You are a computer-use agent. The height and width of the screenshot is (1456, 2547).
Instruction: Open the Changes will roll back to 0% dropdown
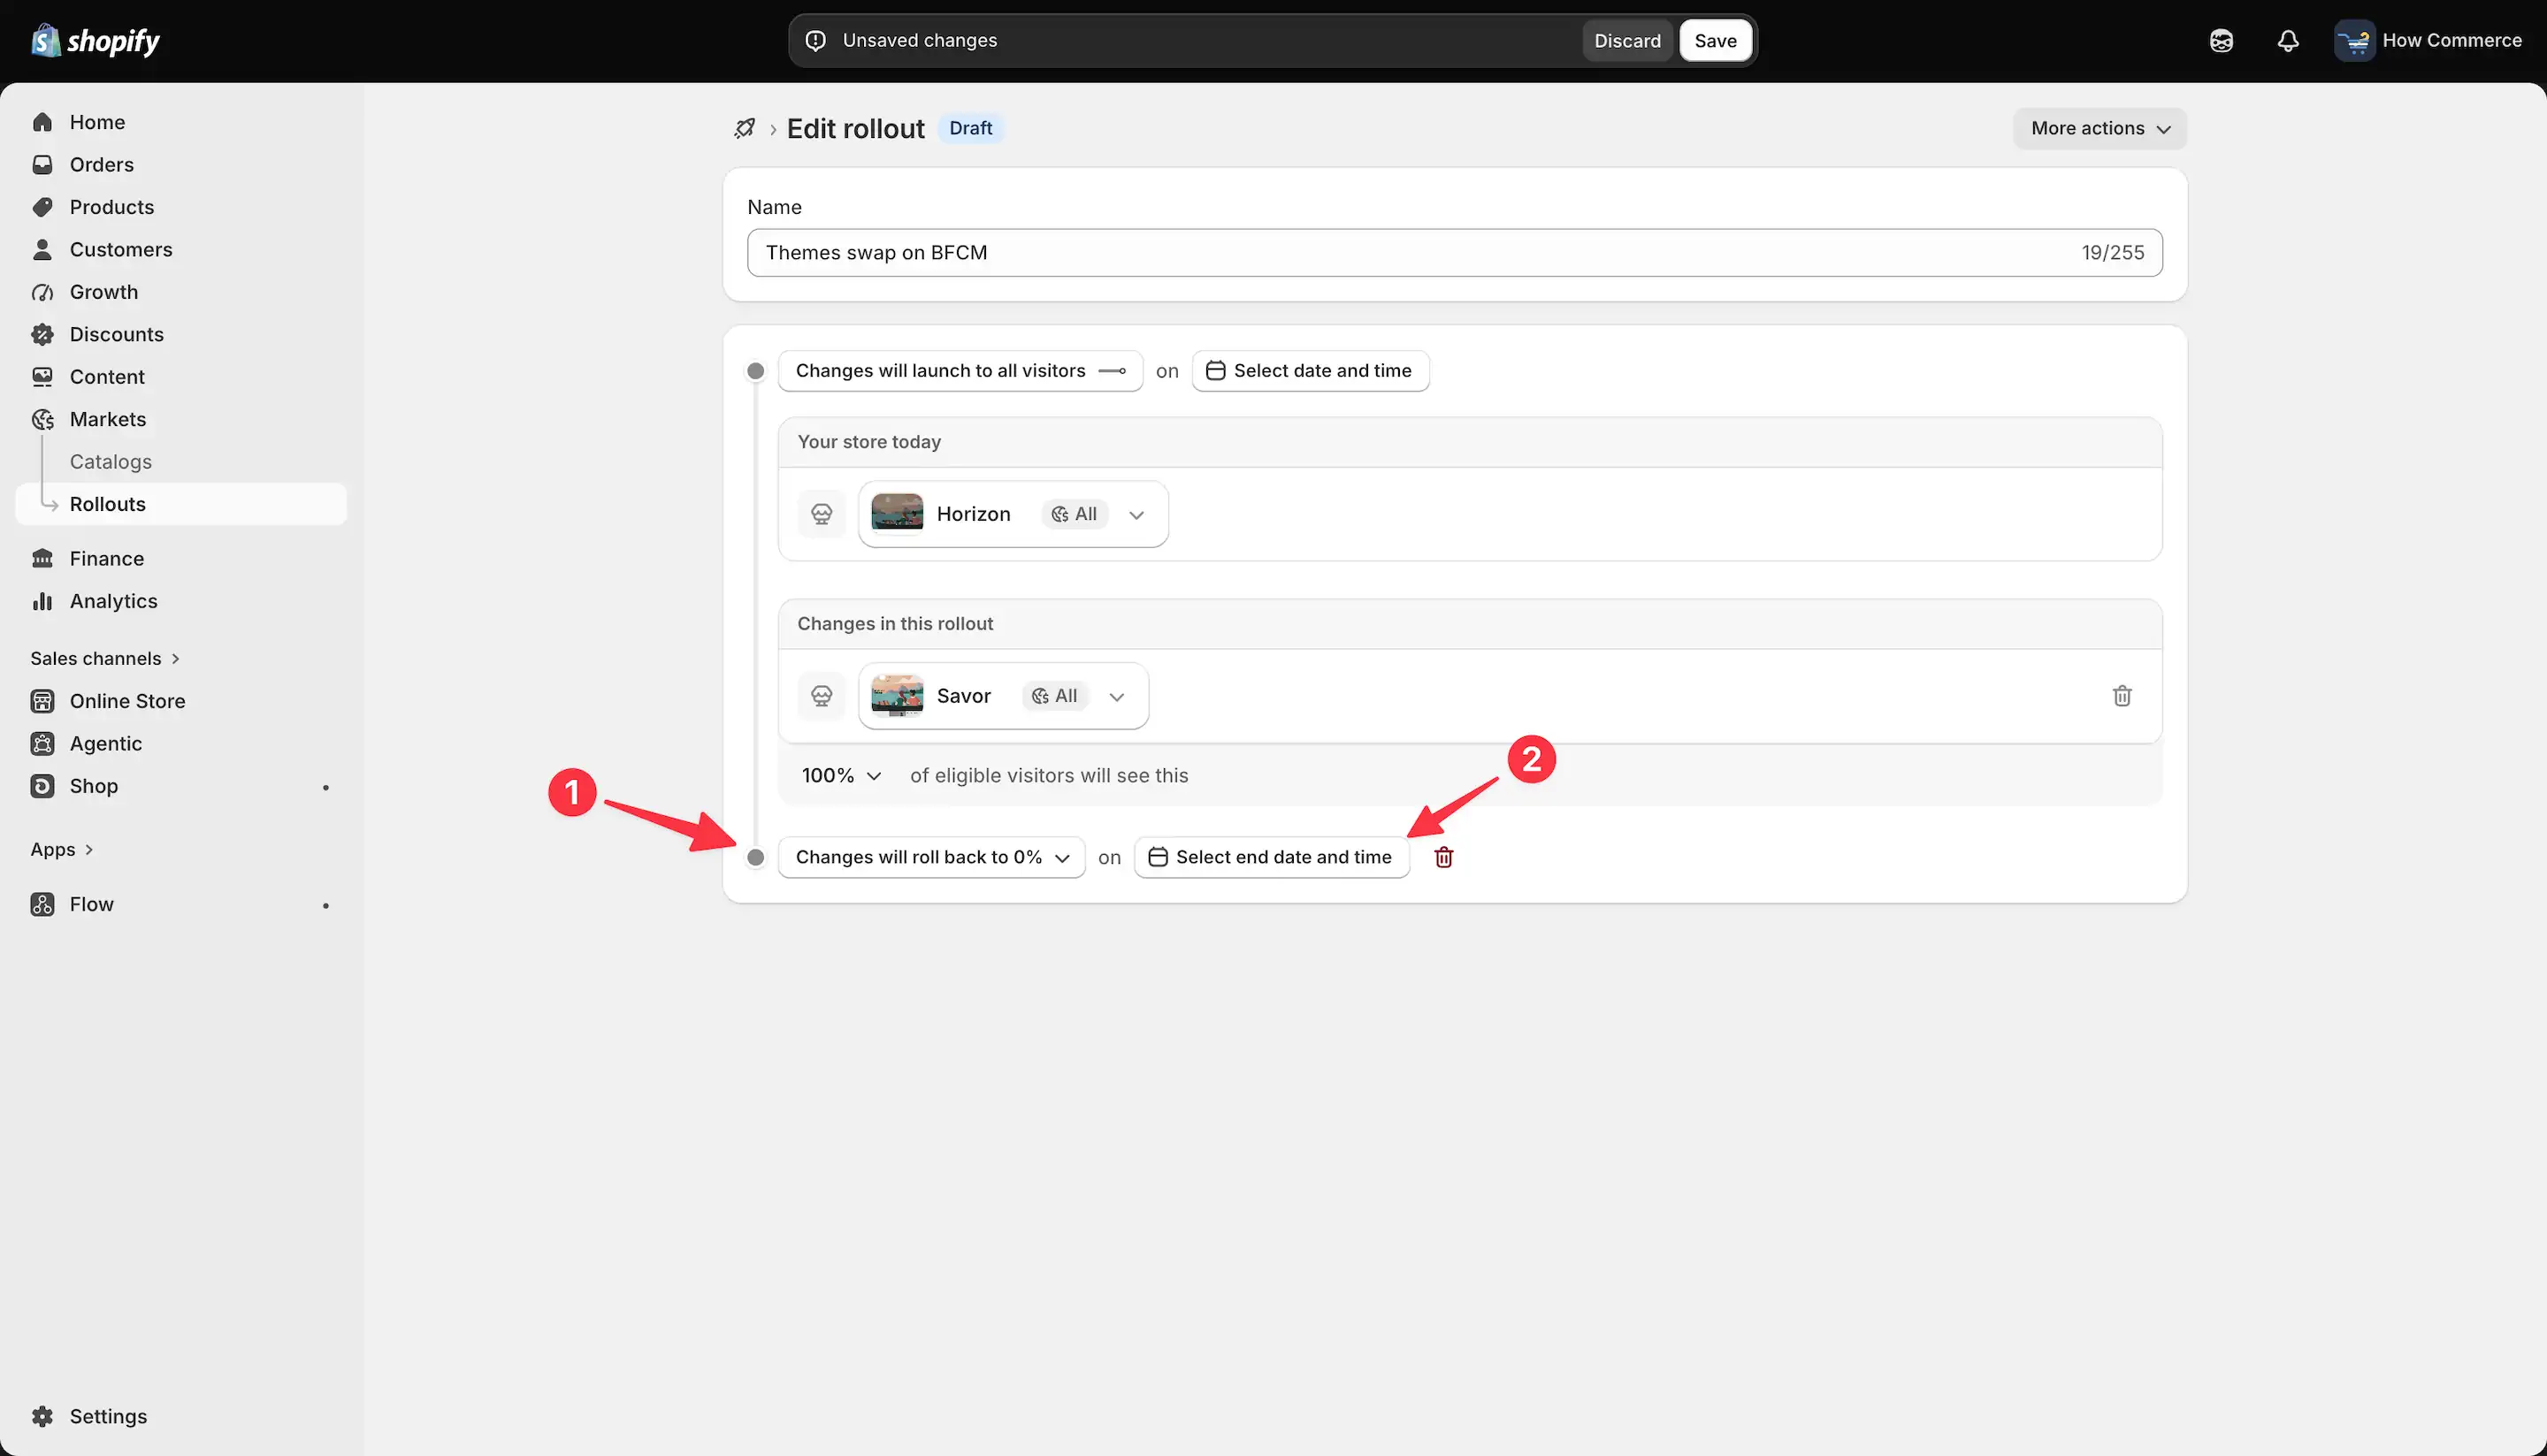pos(931,857)
